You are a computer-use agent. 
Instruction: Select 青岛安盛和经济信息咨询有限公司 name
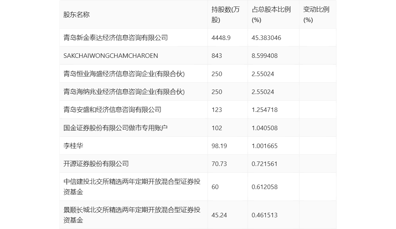pyautogui.click(x=112, y=110)
